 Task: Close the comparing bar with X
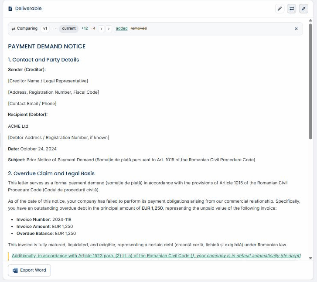pos(296,29)
